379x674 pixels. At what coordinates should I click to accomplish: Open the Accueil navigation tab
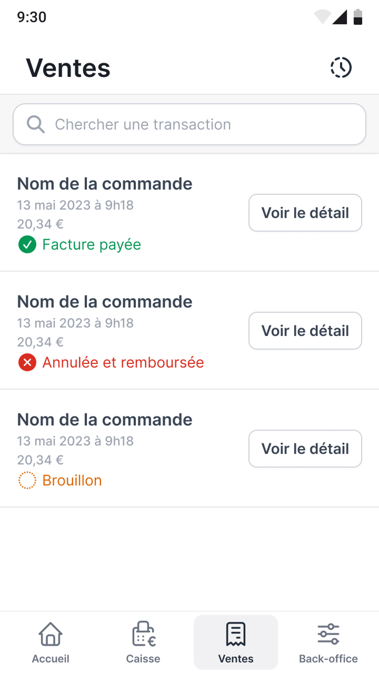(x=50, y=642)
